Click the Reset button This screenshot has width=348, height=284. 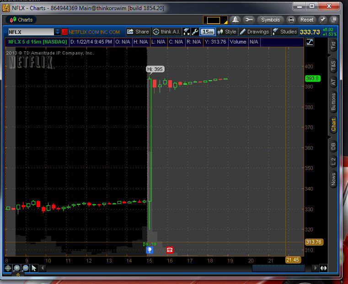click(307, 20)
